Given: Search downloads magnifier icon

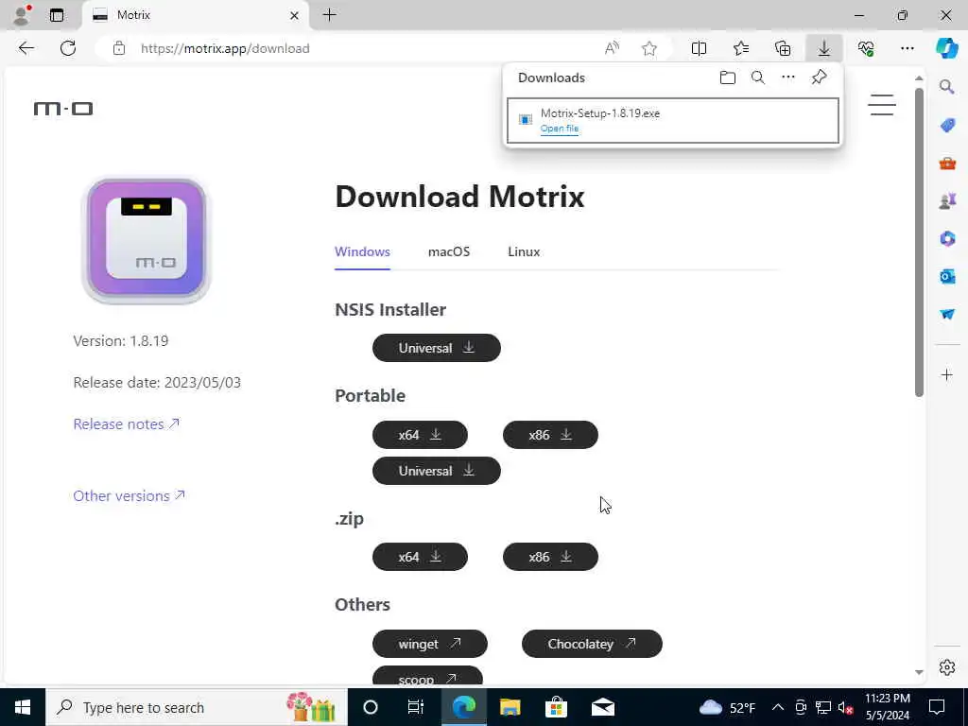Looking at the screenshot, I should click(x=758, y=78).
